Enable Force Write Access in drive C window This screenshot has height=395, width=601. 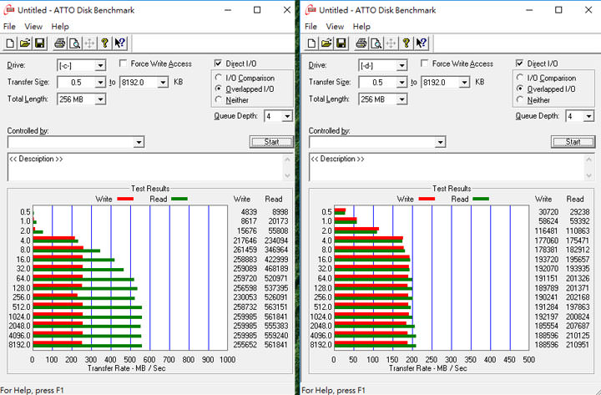124,64
